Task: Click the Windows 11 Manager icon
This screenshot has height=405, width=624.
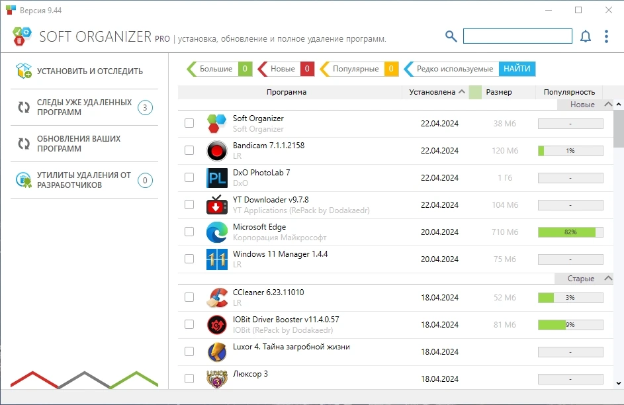Action: [x=217, y=259]
